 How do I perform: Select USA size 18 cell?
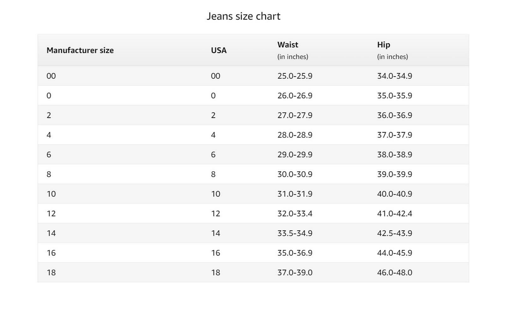pos(216,272)
